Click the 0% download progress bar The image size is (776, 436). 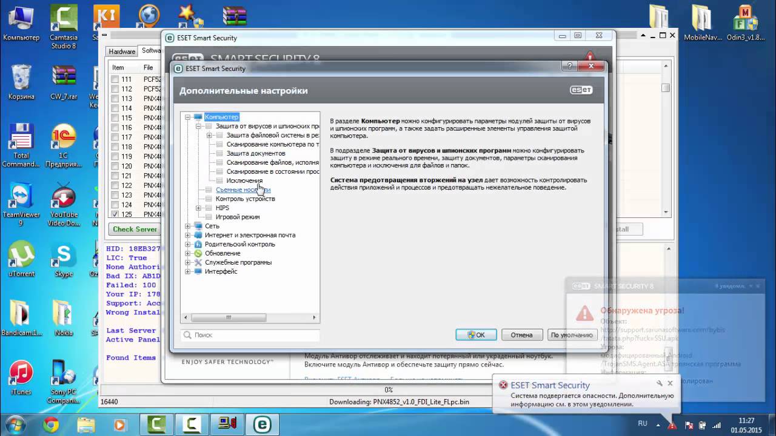point(389,390)
